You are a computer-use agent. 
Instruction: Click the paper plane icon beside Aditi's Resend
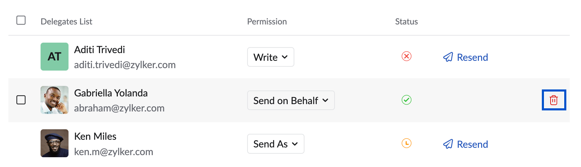(x=448, y=57)
